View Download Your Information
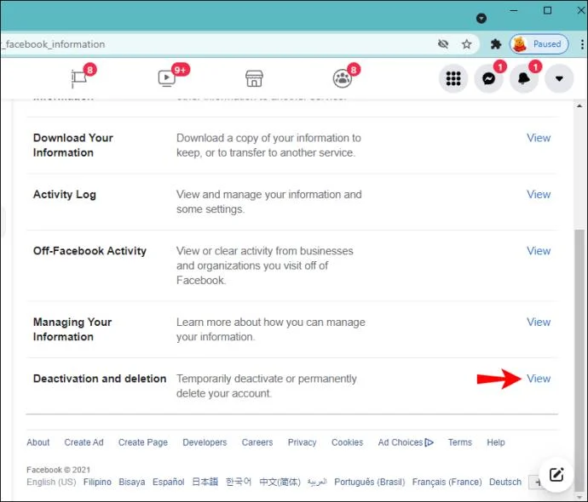Screen dimensions: 588x502 (539, 138)
